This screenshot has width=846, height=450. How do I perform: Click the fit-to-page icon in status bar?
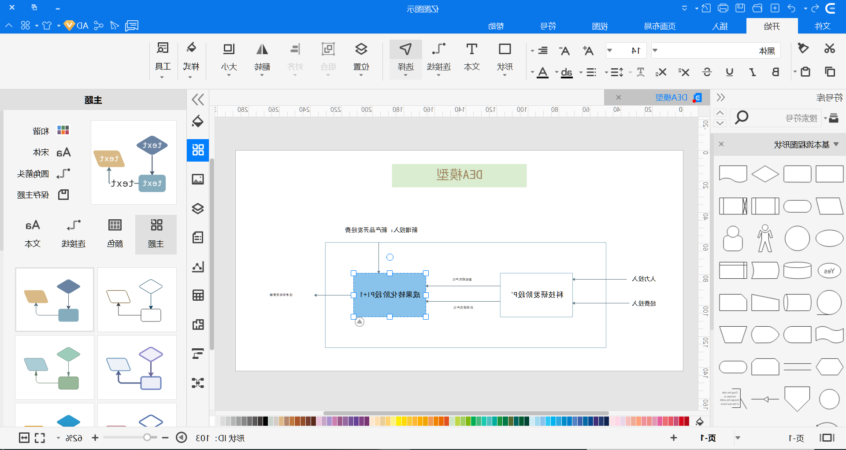24,438
